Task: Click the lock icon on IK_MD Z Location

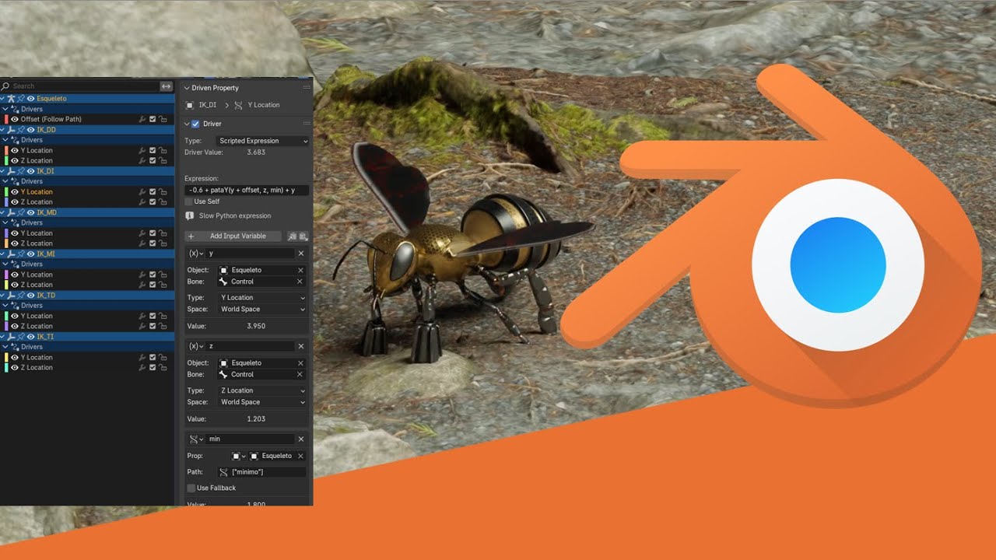Action: tap(163, 243)
